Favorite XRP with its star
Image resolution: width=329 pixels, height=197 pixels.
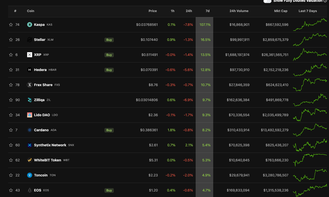click(11, 55)
